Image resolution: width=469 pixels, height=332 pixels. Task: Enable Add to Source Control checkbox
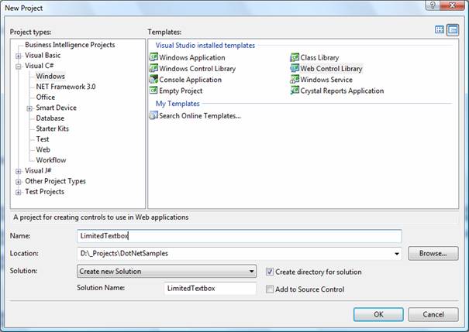(x=270, y=289)
